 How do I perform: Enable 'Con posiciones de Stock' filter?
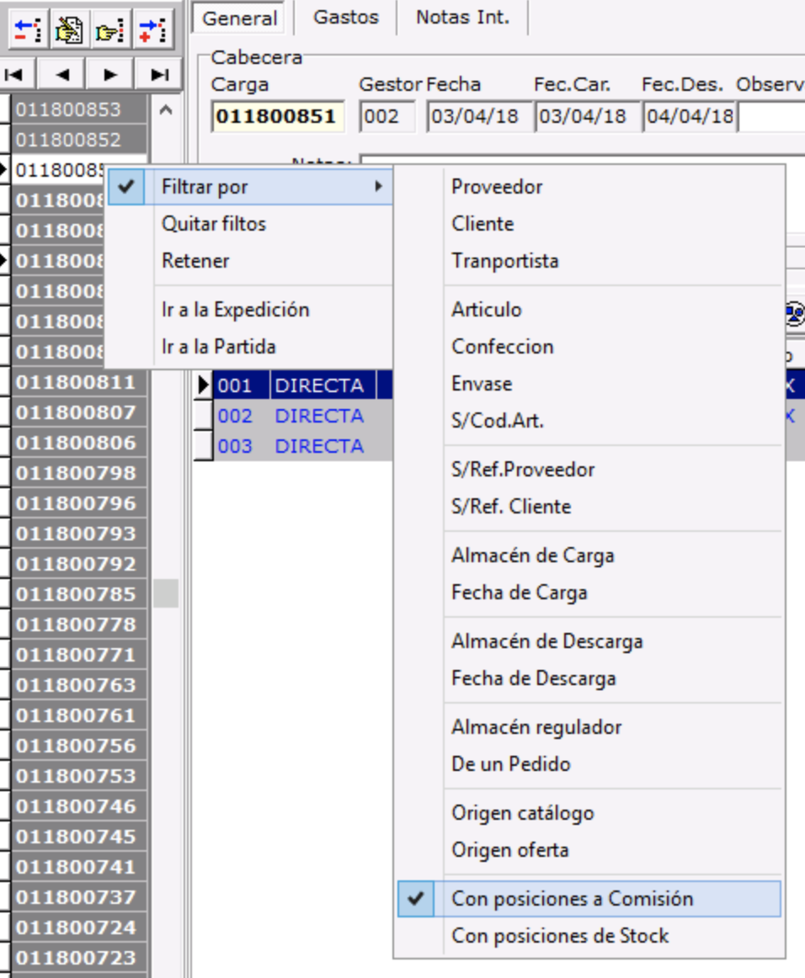(x=560, y=936)
